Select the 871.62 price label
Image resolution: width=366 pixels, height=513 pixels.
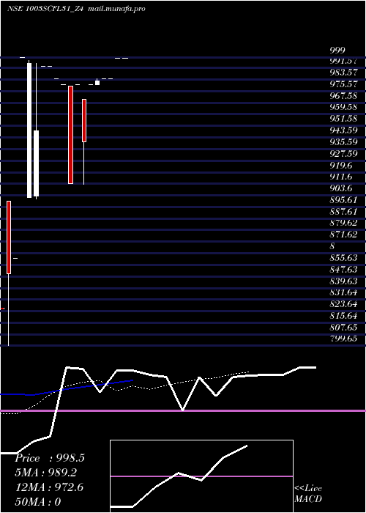coord(343,235)
